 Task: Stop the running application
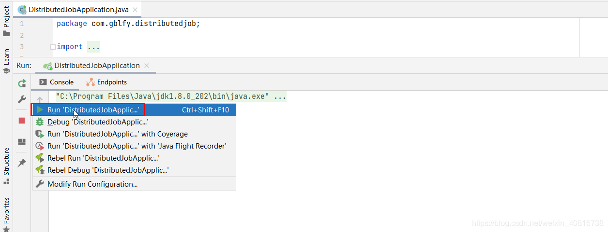point(22,120)
